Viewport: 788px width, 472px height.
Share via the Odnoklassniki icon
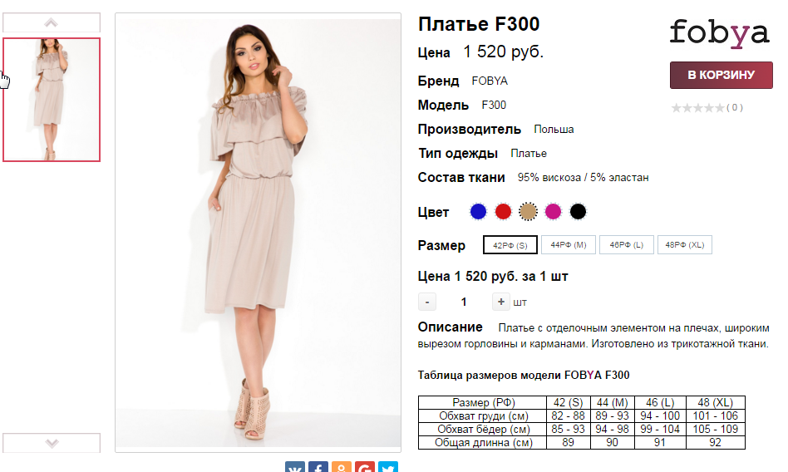pos(342,467)
